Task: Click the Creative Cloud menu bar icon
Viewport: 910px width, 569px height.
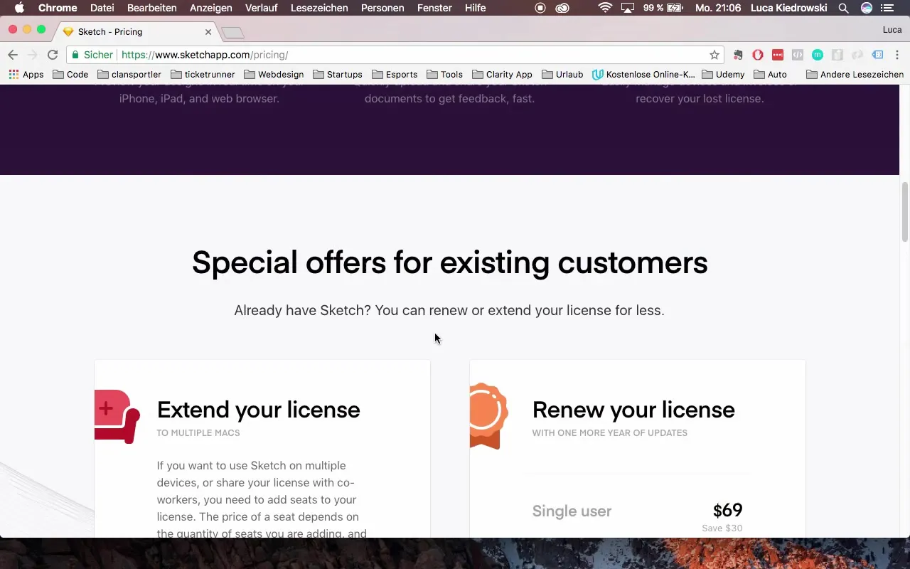Action: point(562,8)
